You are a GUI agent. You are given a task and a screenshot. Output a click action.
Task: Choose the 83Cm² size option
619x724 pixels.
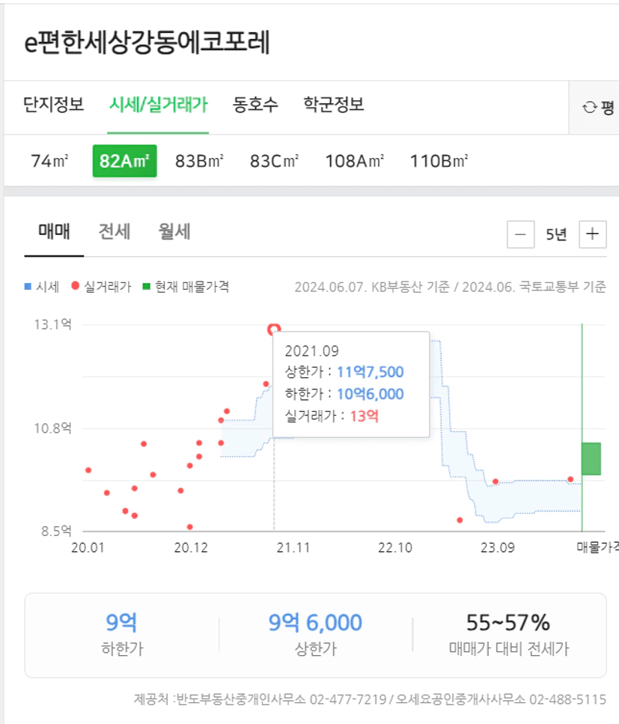(275, 161)
